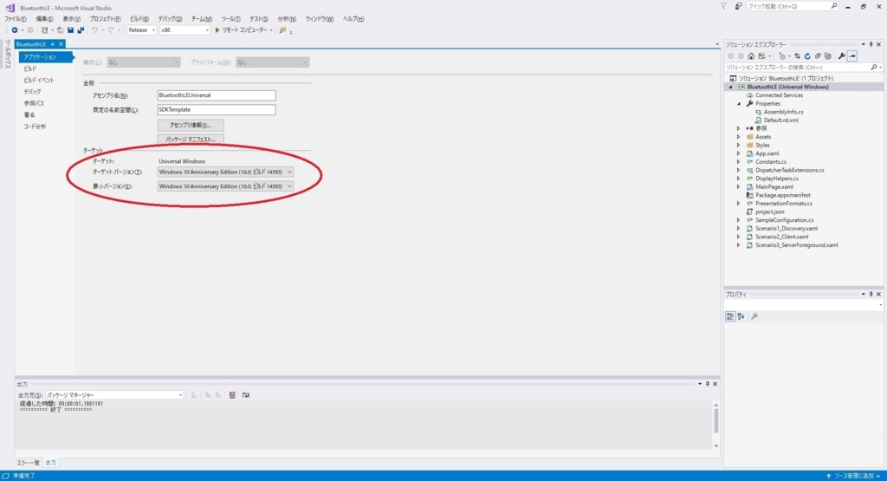Click the Pending Changes Filter clock icon

coord(782,56)
